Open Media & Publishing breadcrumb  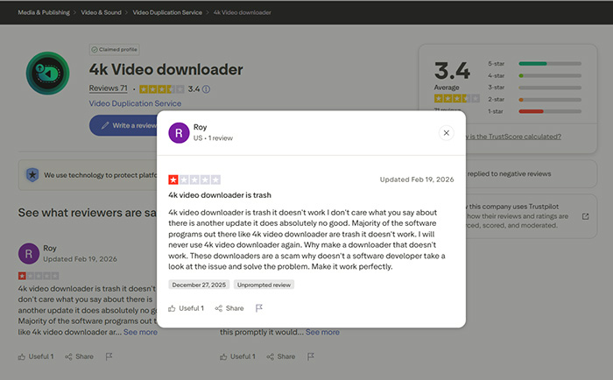tap(44, 12)
